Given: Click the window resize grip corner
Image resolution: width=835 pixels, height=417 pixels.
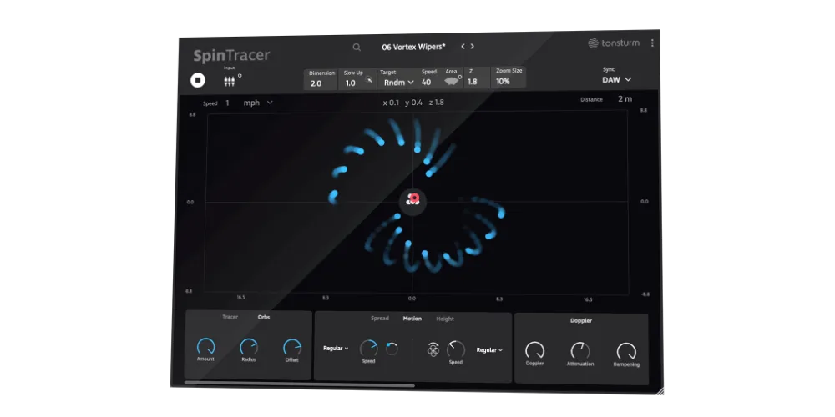Looking at the screenshot, I should [660, 391].
